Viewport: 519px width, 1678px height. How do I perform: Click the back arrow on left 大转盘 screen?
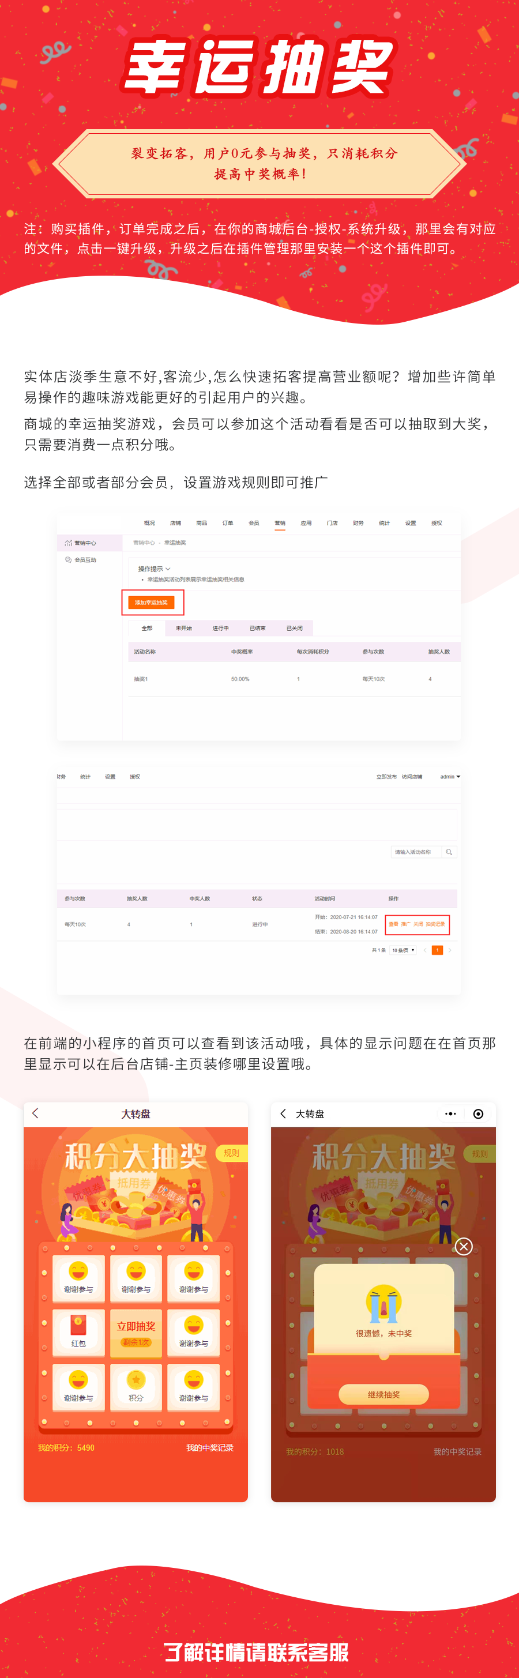[x=36, y=1113]
